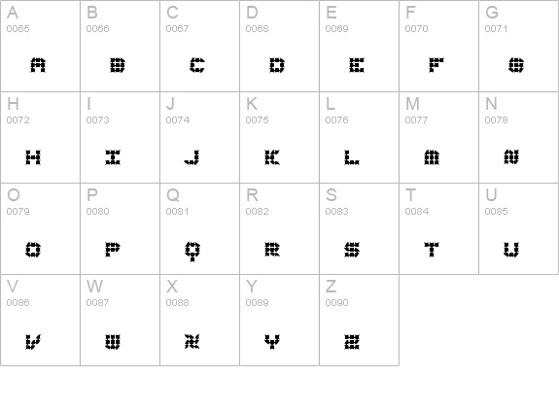The width and height of the screenshot is (559, 409).
Task: Select the glyph cell for letter A
Action: [40, 46]
